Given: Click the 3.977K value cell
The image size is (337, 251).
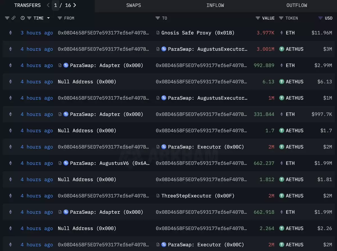Looking at the screenshot, I should coord(265,33).
